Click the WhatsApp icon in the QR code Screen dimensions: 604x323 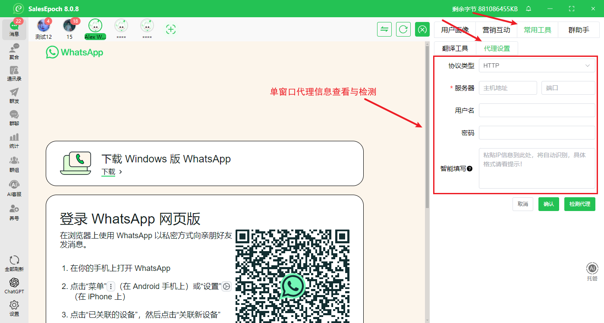pos(293,286)
